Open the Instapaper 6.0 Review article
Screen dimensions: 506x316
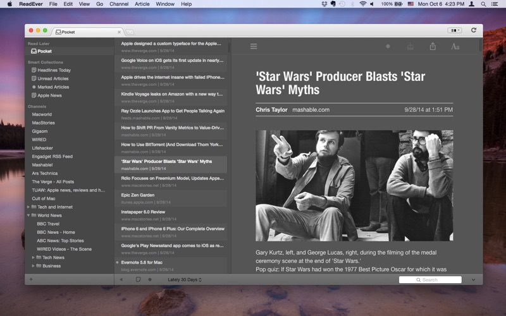(143, 212)
